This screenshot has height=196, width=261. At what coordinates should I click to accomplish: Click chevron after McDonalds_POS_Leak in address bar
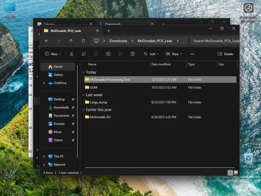pos(178,41)
